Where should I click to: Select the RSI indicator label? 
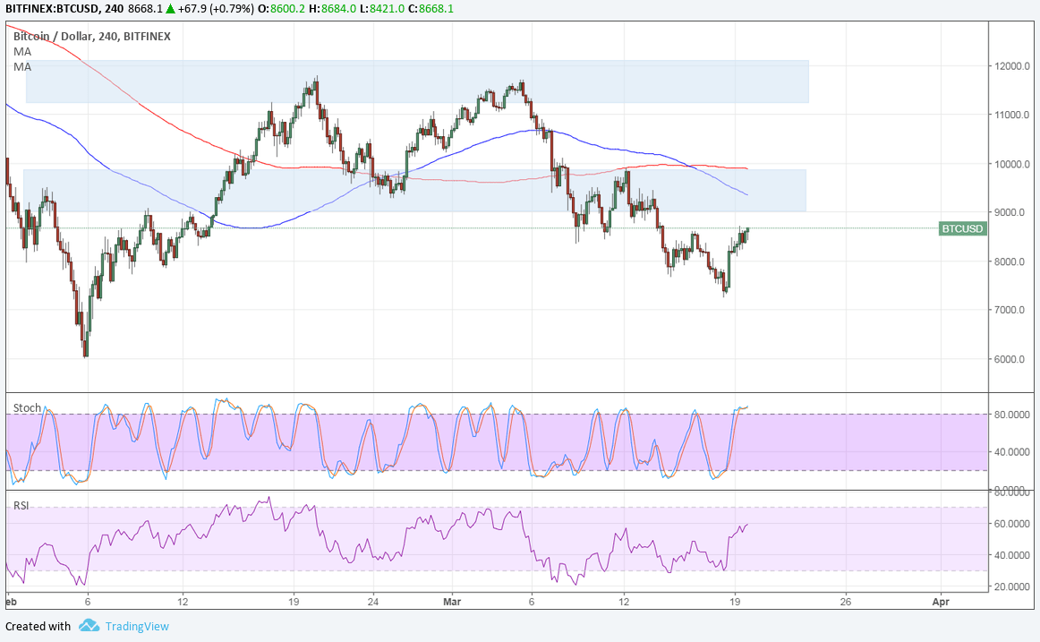[x=21, y=506]
